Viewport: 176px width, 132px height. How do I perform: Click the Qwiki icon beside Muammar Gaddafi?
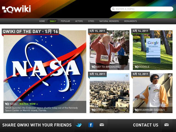(x=137, y=110)
